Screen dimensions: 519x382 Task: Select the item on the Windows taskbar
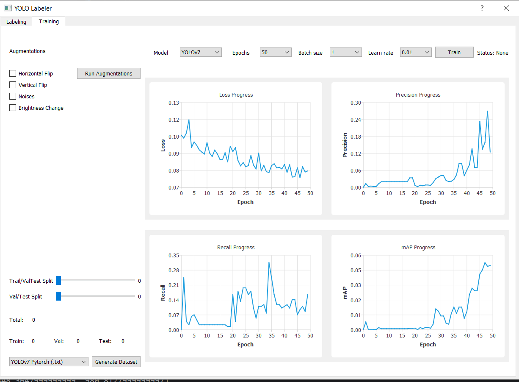tap(85, 380)
